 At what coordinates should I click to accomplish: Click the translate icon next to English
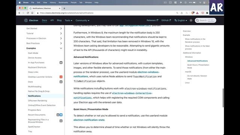tap(175, 20)
